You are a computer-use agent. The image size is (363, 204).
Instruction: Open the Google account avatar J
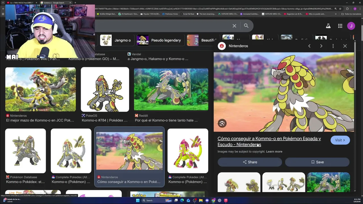tap(351, 26)
